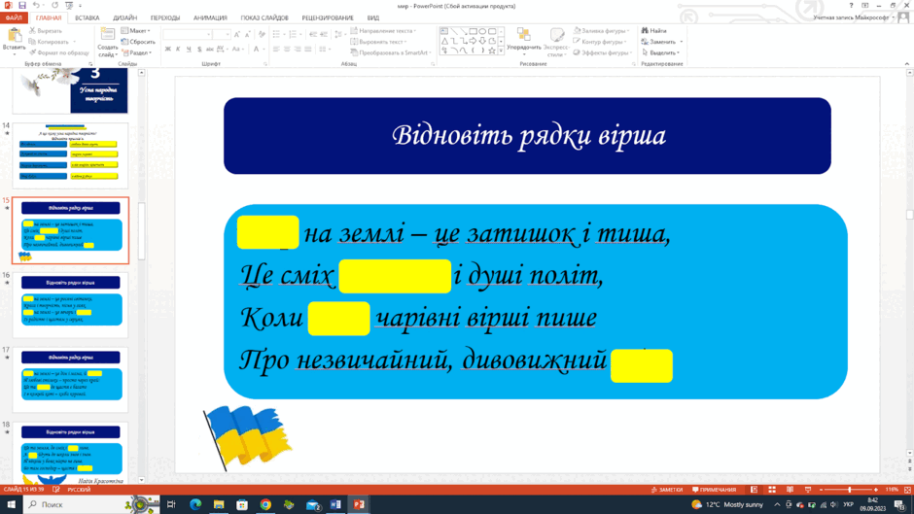
Task: Click the Найти binoculars button
Action: click(x=653, y=31)
